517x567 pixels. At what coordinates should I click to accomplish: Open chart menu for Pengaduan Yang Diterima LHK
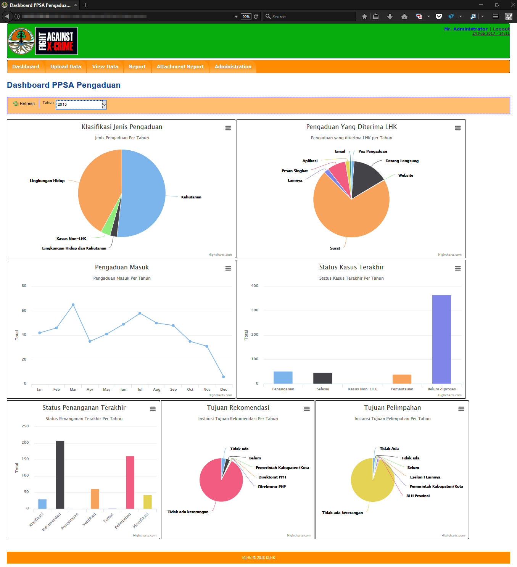[x=457, y=128]
